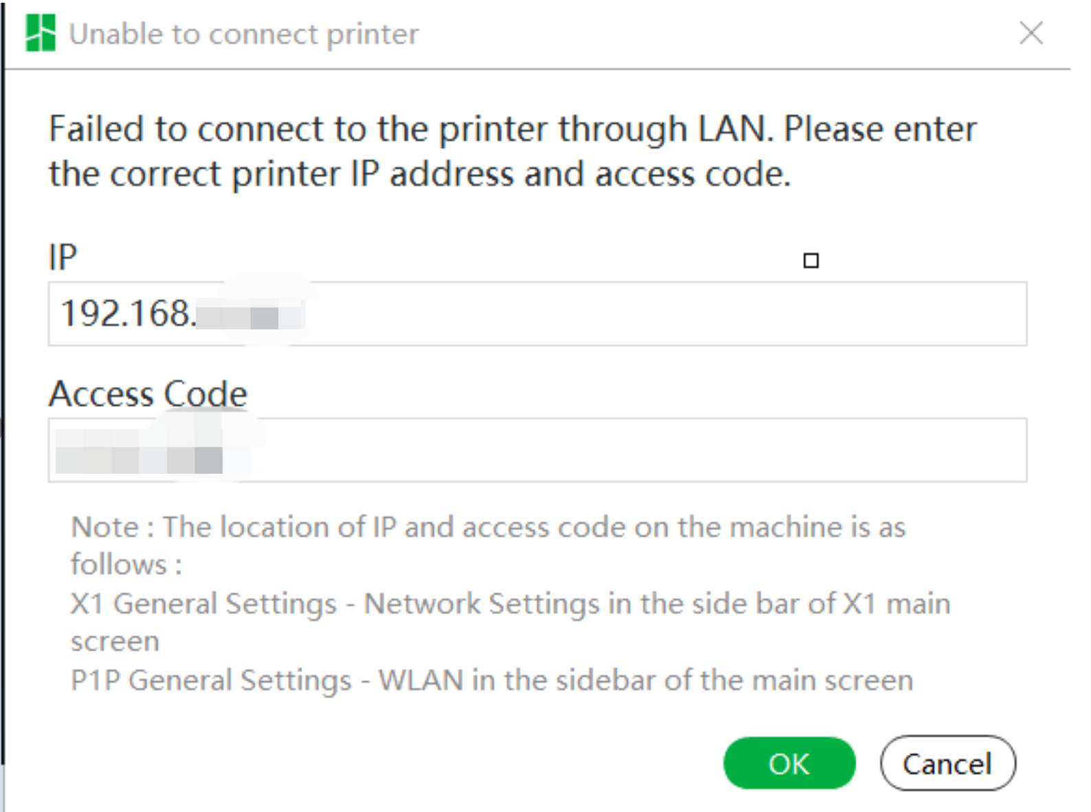Click inside the IP address input field
This screenshot has height=812, width=1091.
(537, 314)
